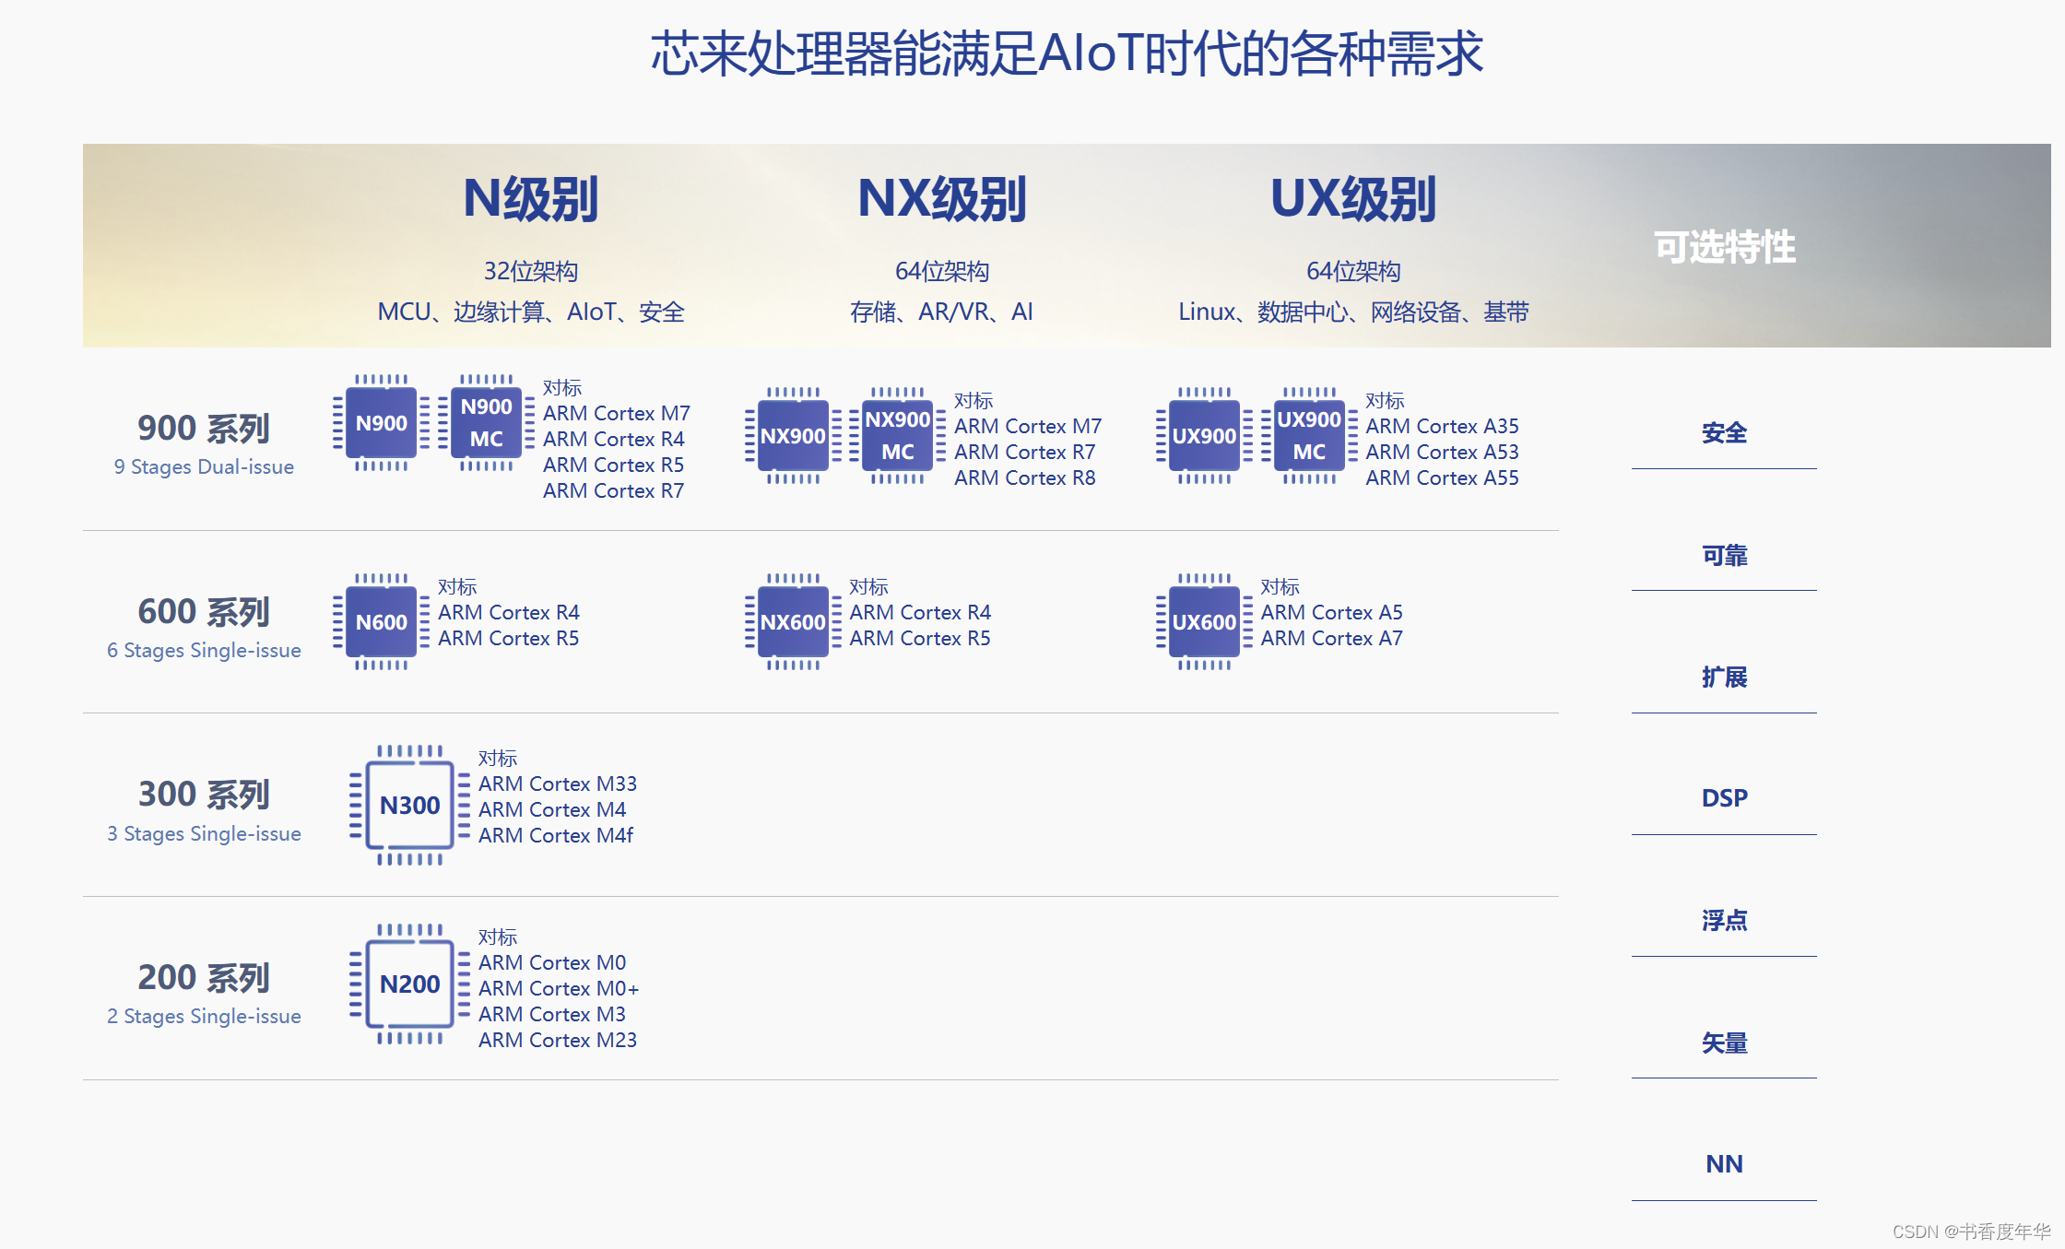2065x1249 pixels.
Task: Click the NX900 processor chip icon
Action: (793, 436)
